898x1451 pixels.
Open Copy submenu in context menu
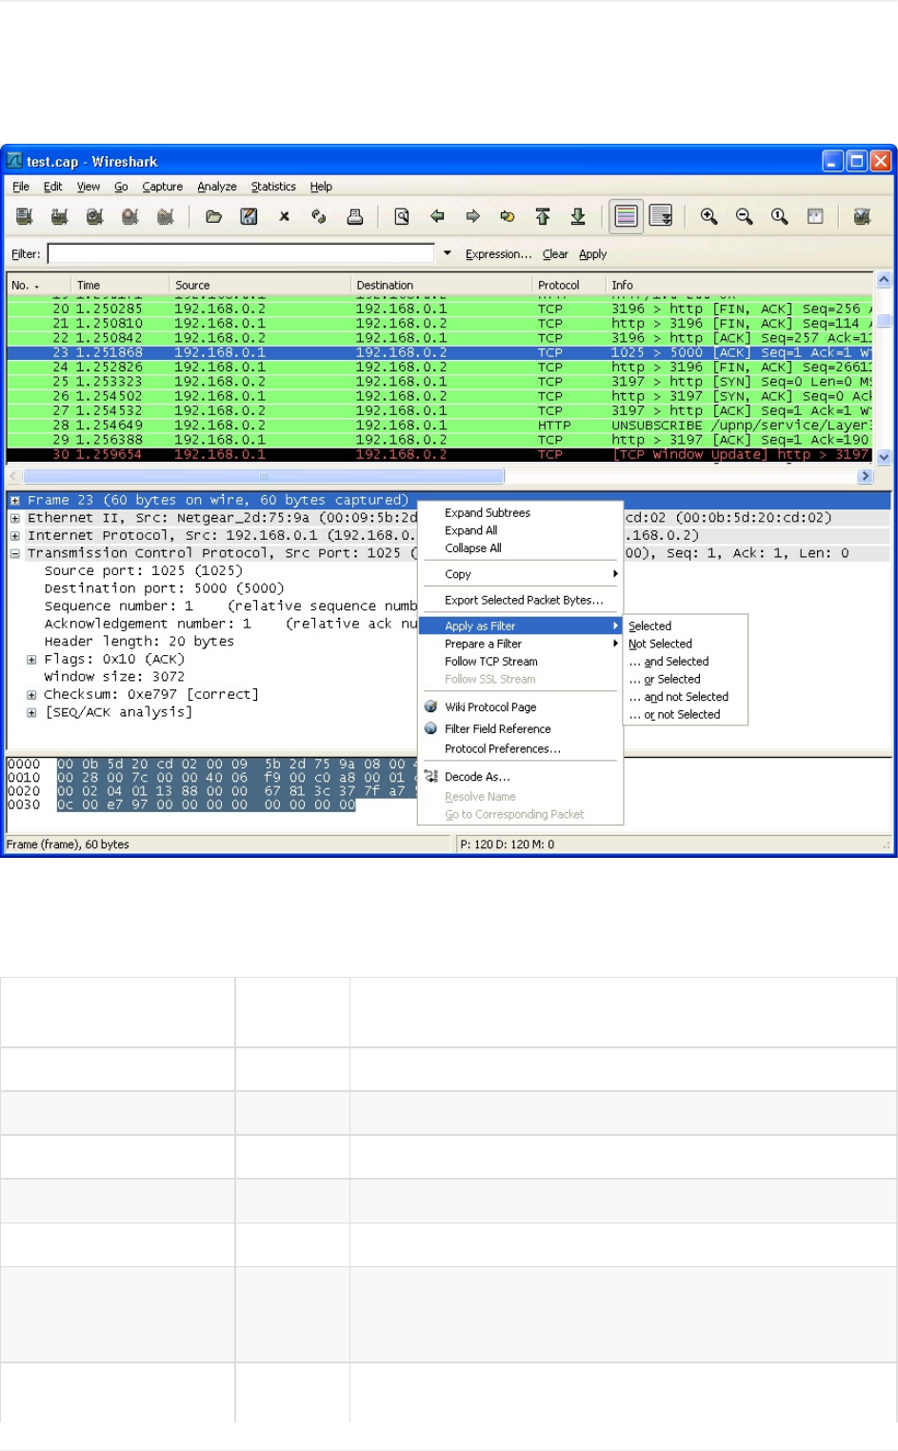click(520, 574)
